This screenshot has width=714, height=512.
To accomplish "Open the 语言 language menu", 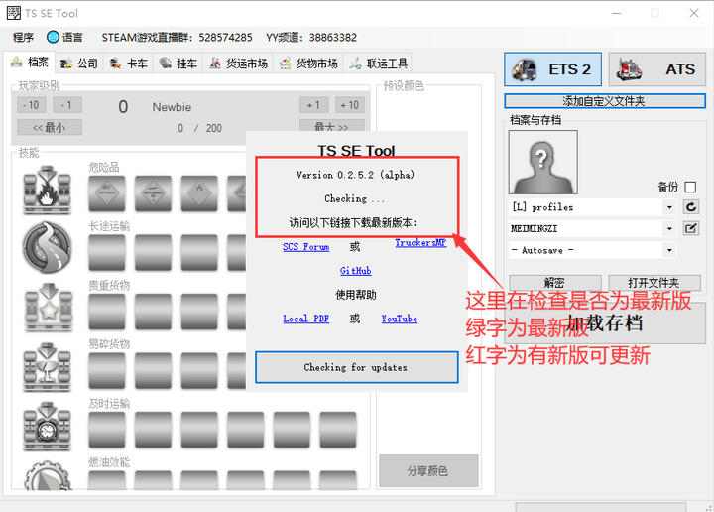I will click(x=64, y=38).
